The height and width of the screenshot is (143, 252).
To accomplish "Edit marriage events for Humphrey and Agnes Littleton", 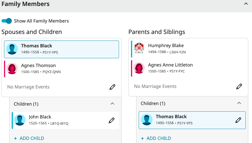I will 239,86.
